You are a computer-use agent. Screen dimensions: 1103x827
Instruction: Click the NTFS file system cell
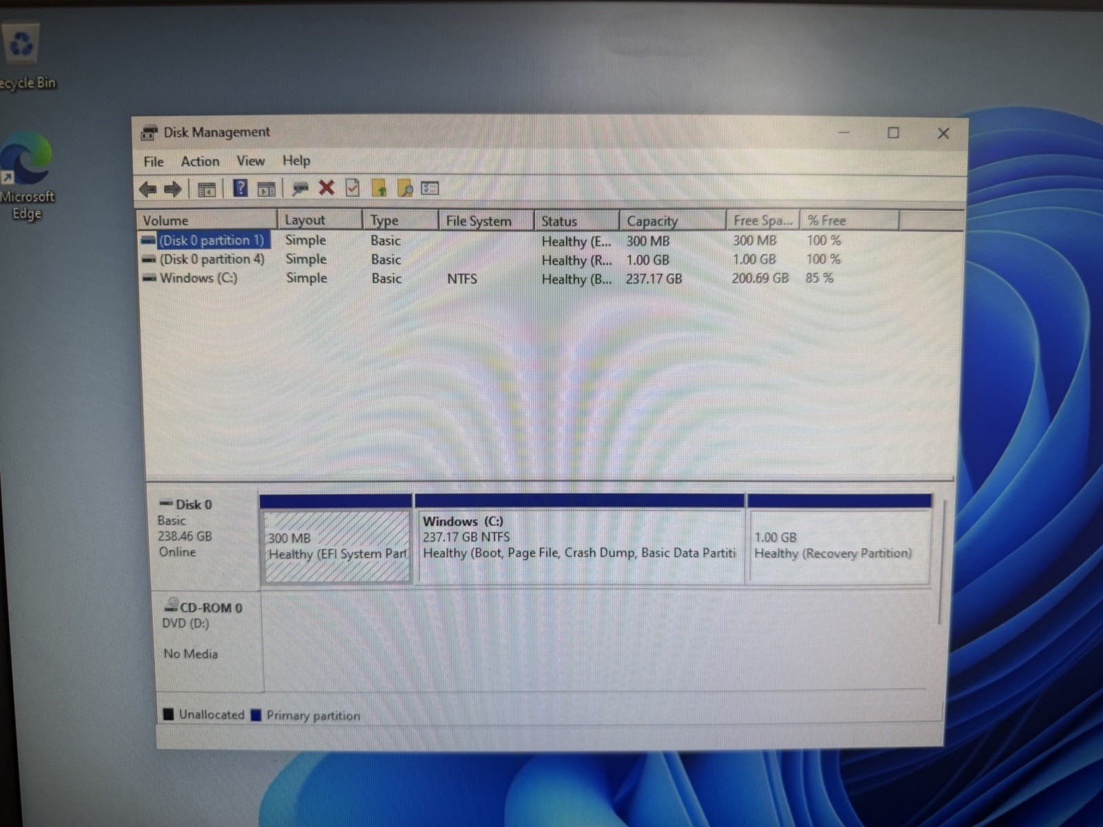(462, 278)
